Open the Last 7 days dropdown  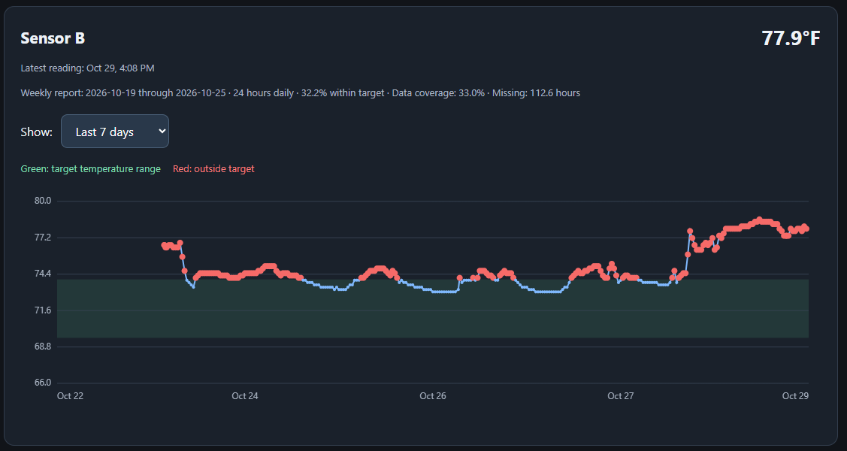[x=114, y=132]
